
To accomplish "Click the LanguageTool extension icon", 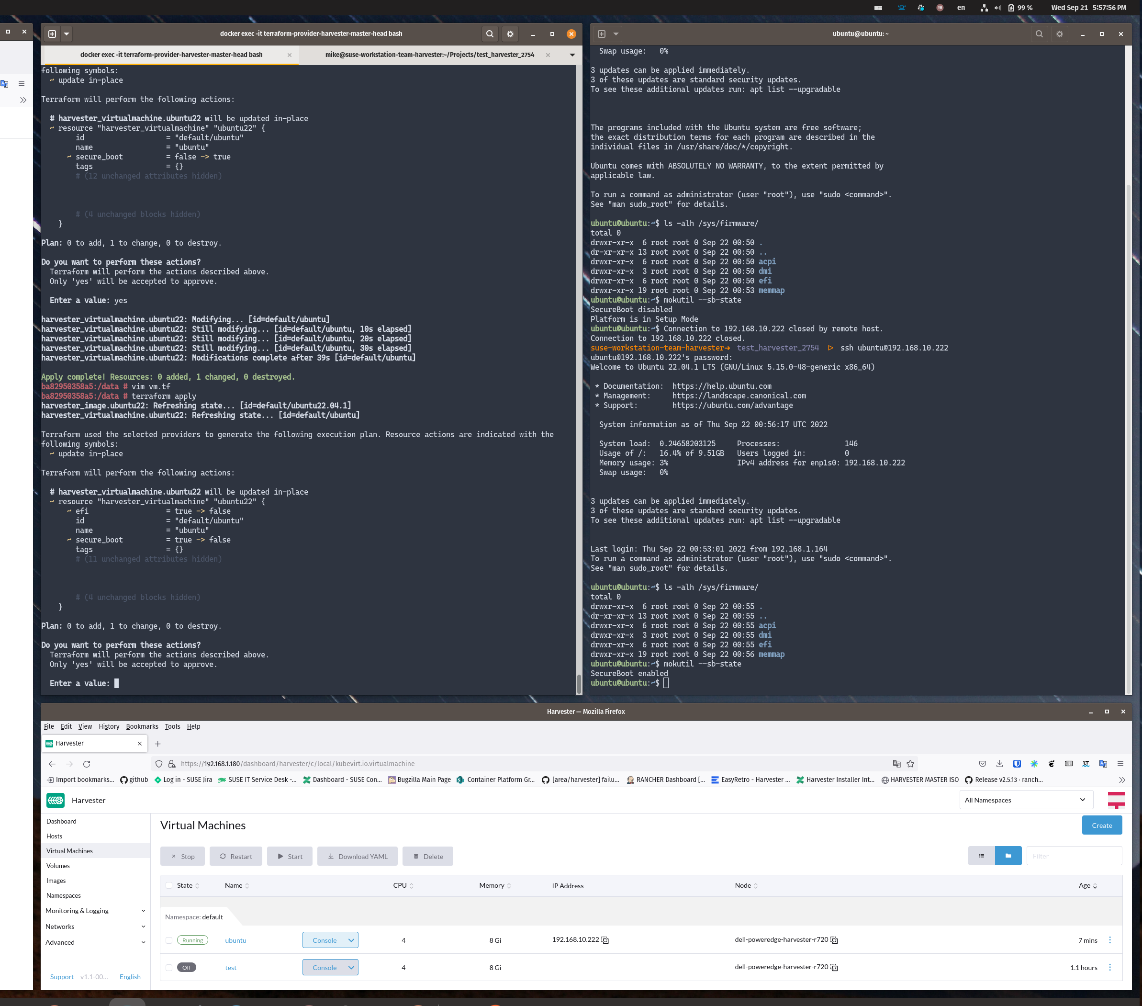I will pyautogui.click(x=1086, y=763).
